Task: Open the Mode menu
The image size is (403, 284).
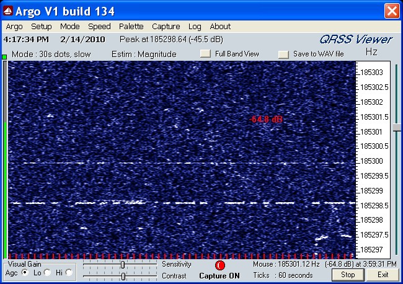Action: [70, 27]
